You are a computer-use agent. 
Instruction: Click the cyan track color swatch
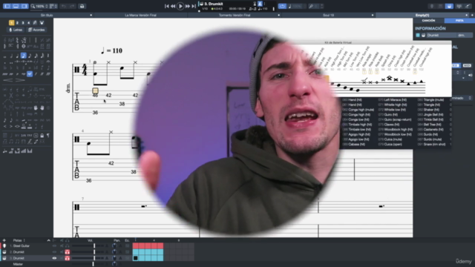click(418, 36)
